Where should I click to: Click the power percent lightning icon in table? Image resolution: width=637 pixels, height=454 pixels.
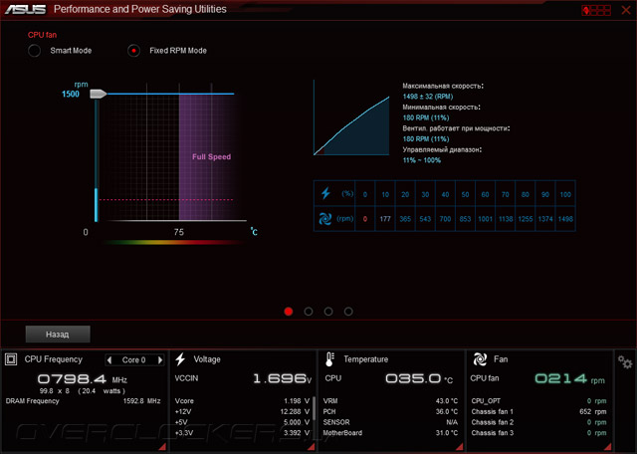(325, 193)
